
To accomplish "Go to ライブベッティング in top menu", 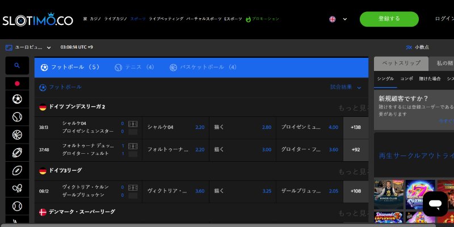I will tap(166, 19).
